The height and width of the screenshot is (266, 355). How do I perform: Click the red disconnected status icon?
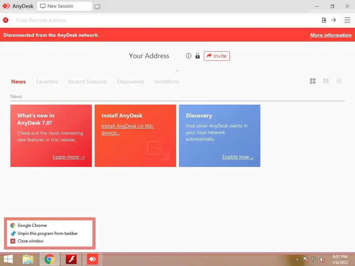point(6,20)
